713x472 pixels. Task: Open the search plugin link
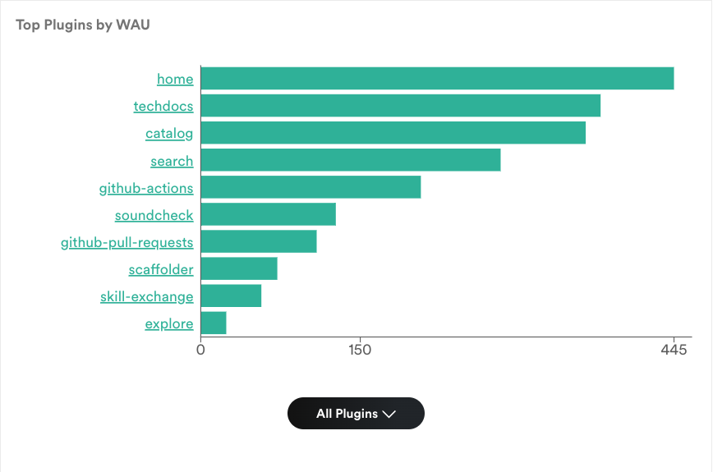click(x=172, y=161)
